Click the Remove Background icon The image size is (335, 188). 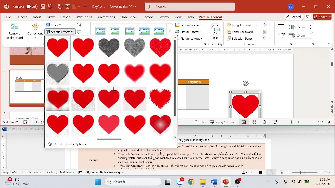pyautogui.click(x=14, y=27)
